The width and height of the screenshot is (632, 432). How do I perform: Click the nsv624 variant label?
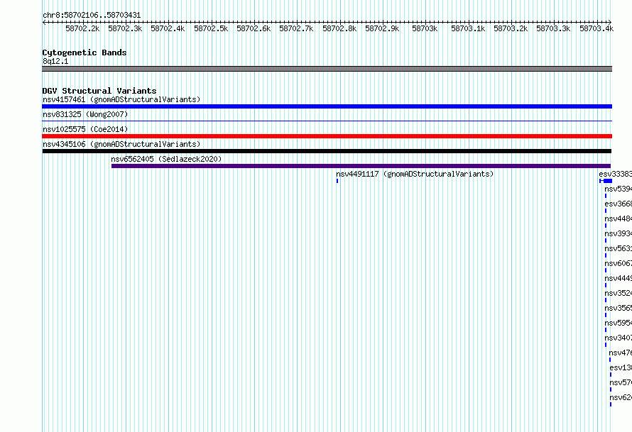point(621,397)
